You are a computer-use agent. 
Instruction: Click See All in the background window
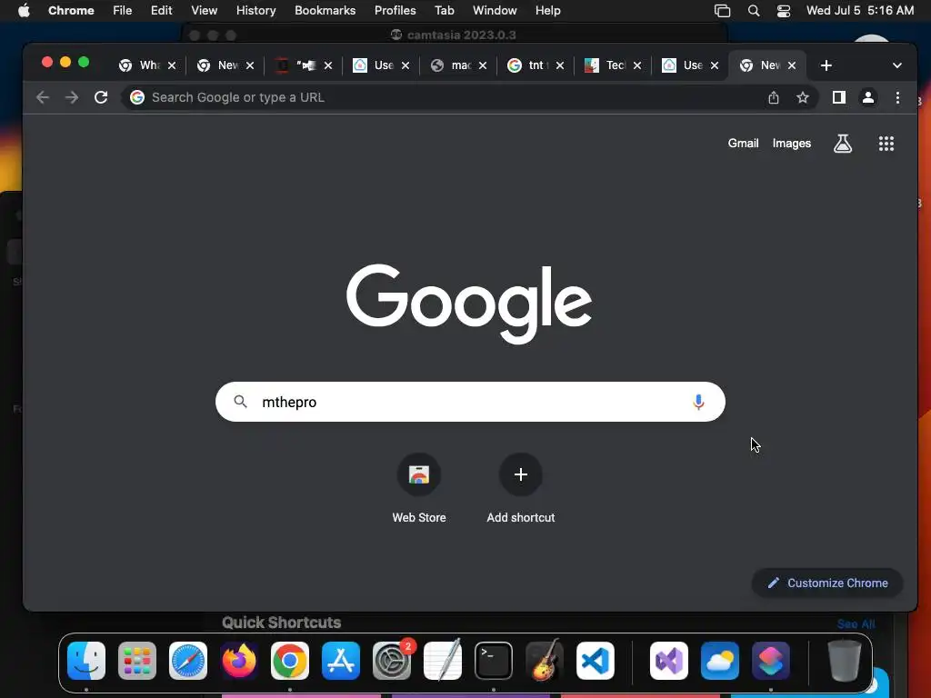[856, 623]
